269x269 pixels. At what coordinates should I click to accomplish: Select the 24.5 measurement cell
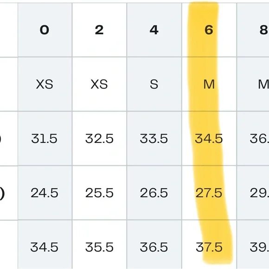click(x=45, y=193)
